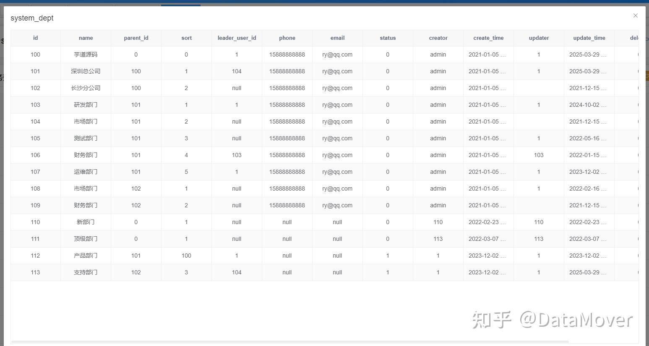Click the email column header
The width and height of the screenshot is (649, 346).
[337, 38]
